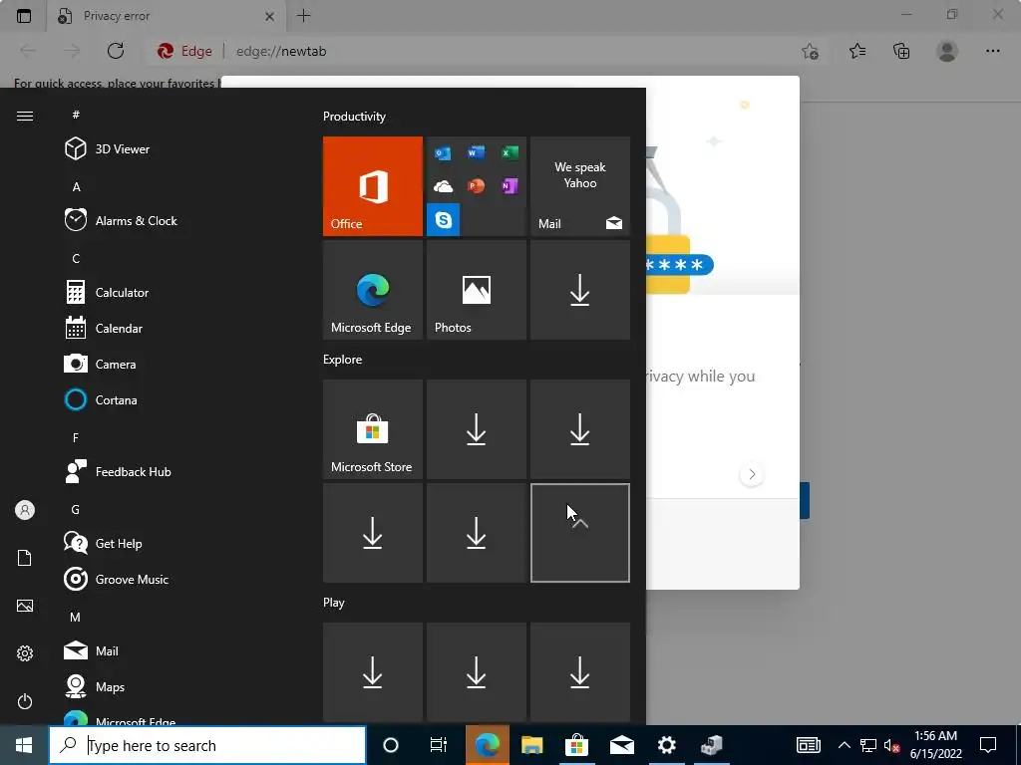The image size is (1021, 765).
Task: Open Edge Settings and more menu
Action: 992,51
